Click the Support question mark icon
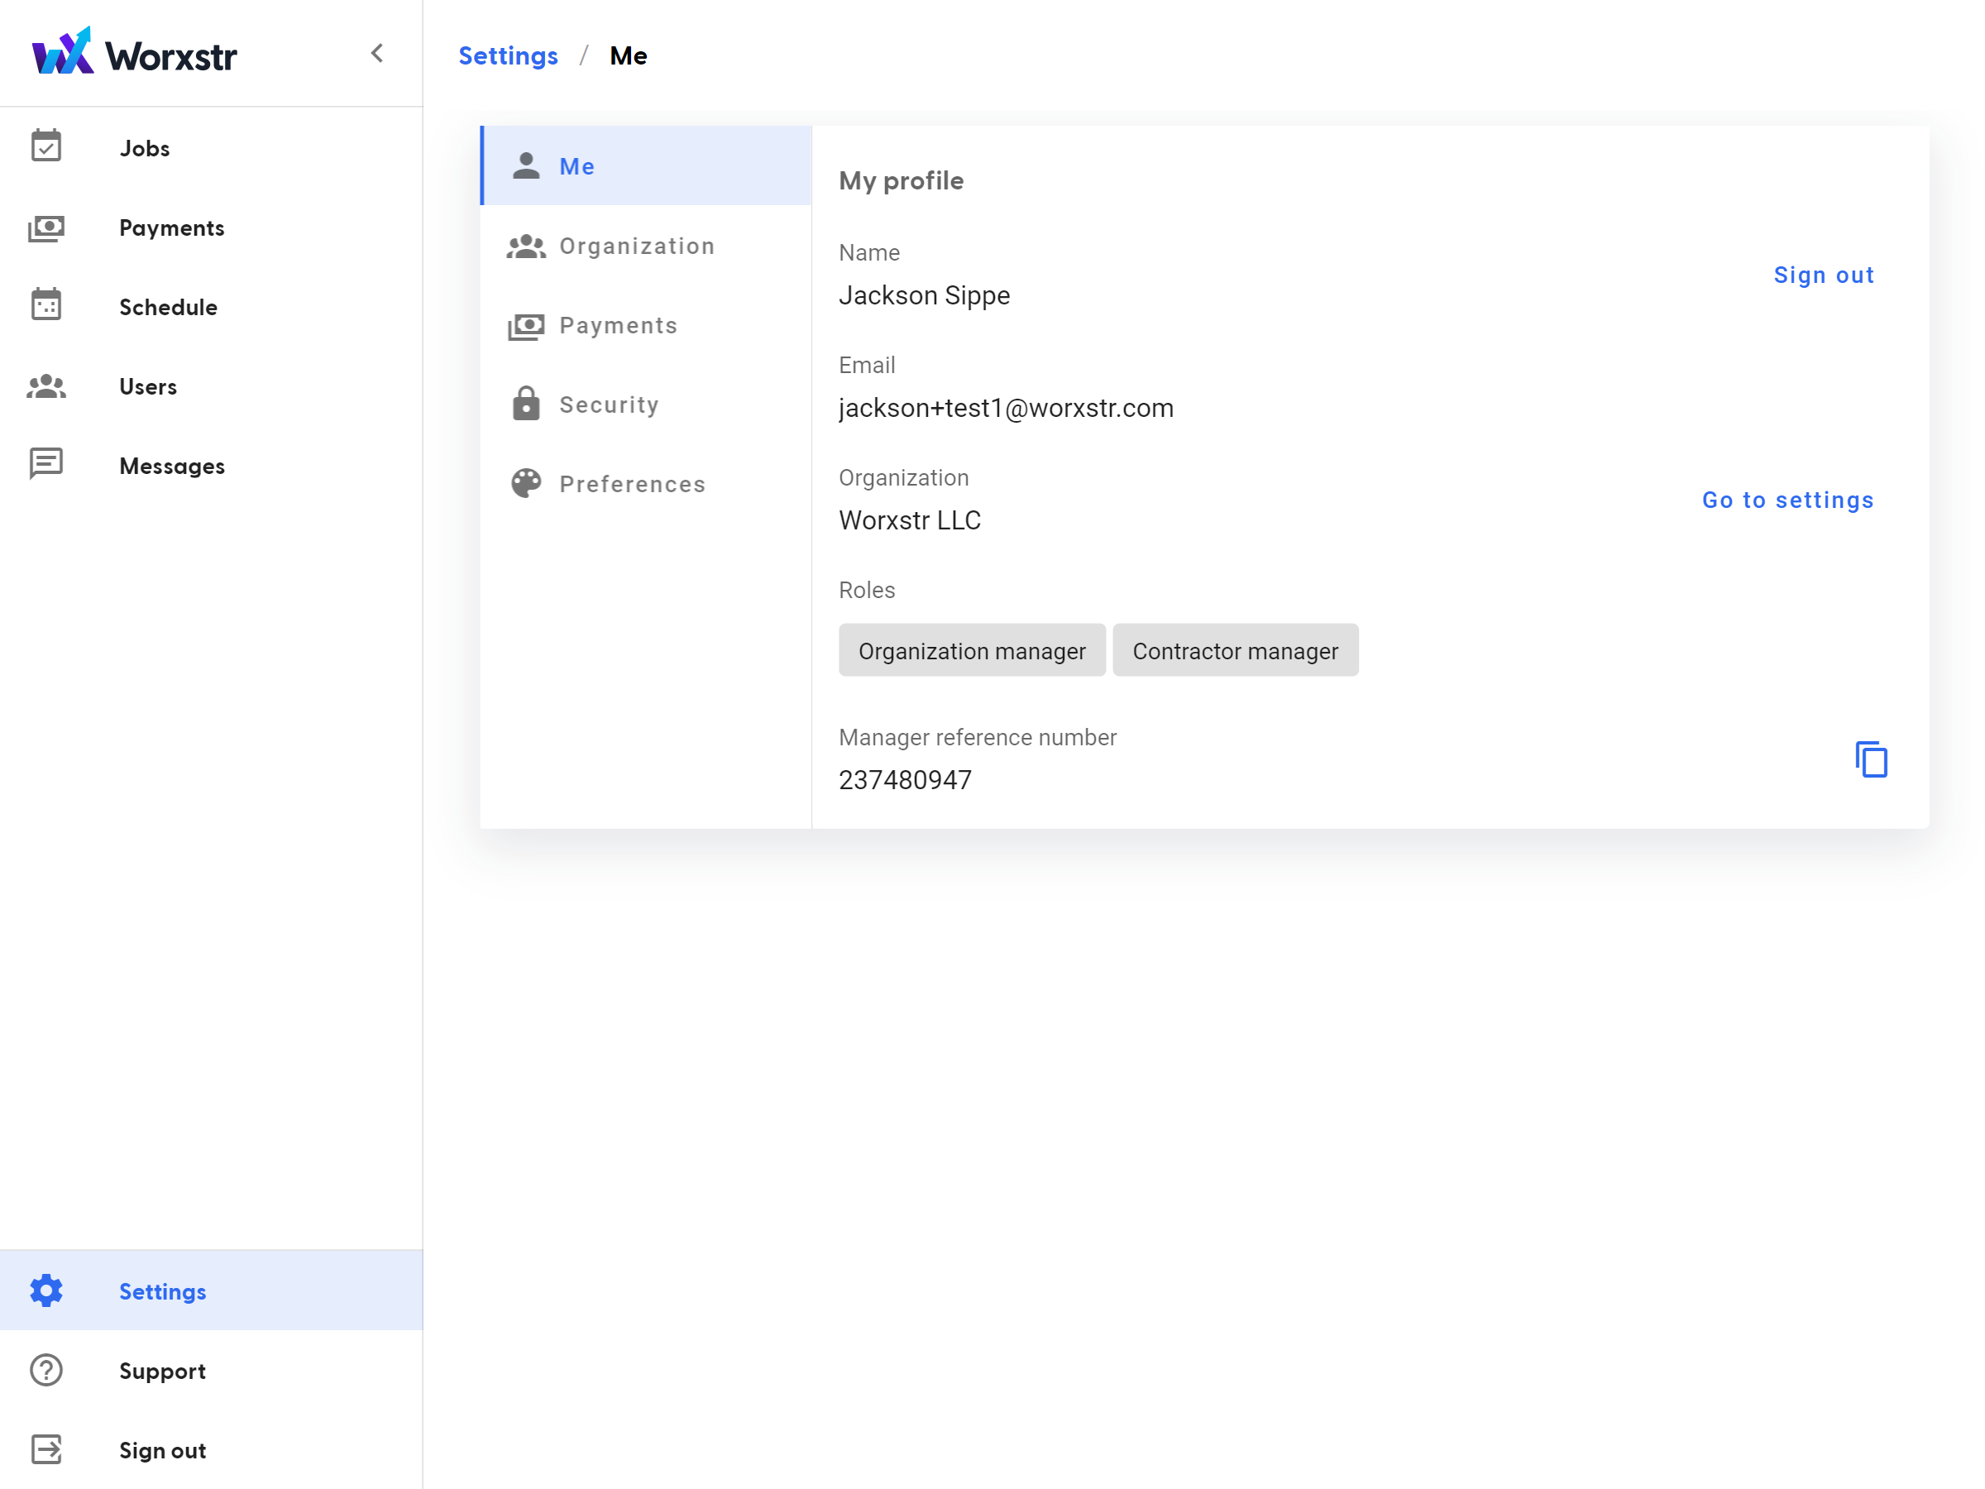 click(x=46, y=1370)
